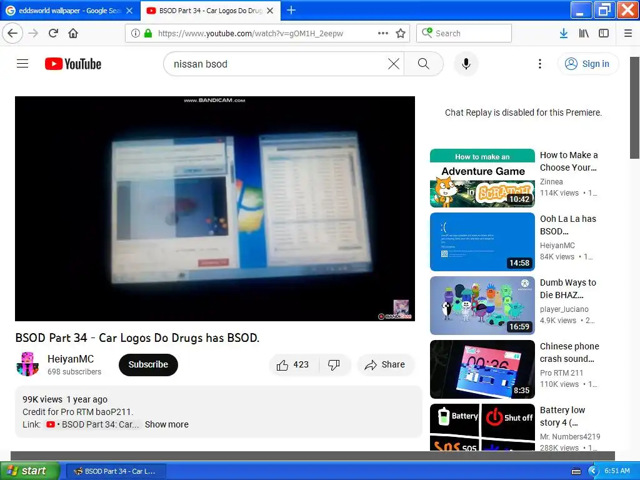Dislike this video with thumbs down
This screenshot has height=480, width=640.
click(334, 364)
